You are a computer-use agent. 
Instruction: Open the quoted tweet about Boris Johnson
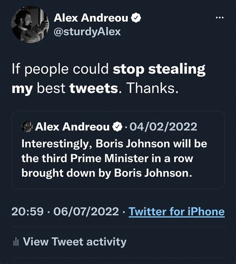click(118, 150)
